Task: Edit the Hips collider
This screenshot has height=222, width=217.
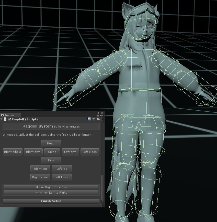Action: click(x=51, y=160)
